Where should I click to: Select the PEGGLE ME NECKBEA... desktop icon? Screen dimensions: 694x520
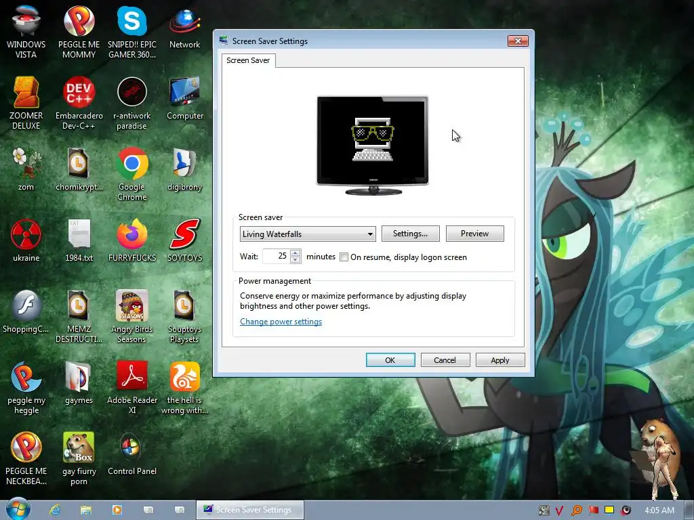coord(26,459)
